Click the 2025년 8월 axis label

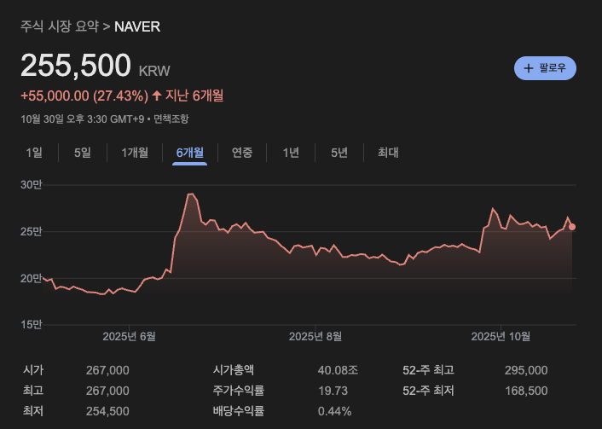click(315, 336)
